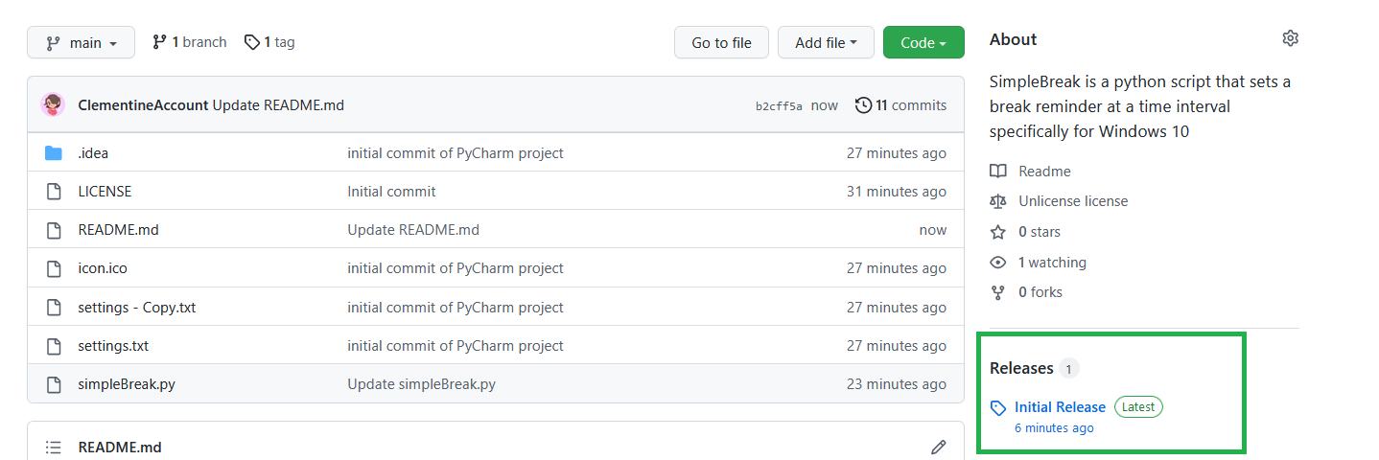Open the Unlicense license link
The height and width of the screenshot is (460, 1379).
[x=1073, y=201]
